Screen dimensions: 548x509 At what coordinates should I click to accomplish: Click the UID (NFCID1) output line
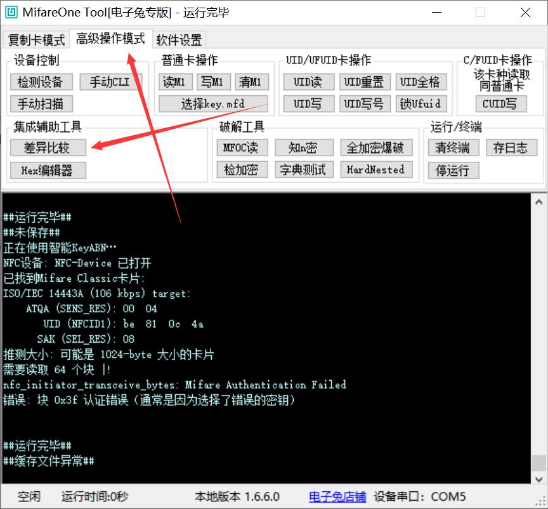click(123, 324)
